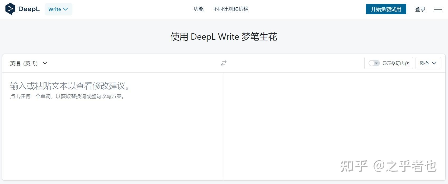The height and width of the screenshot is (184, 448).
Task: Click the 点击任何一个单词 hint text
Action: 68,96
